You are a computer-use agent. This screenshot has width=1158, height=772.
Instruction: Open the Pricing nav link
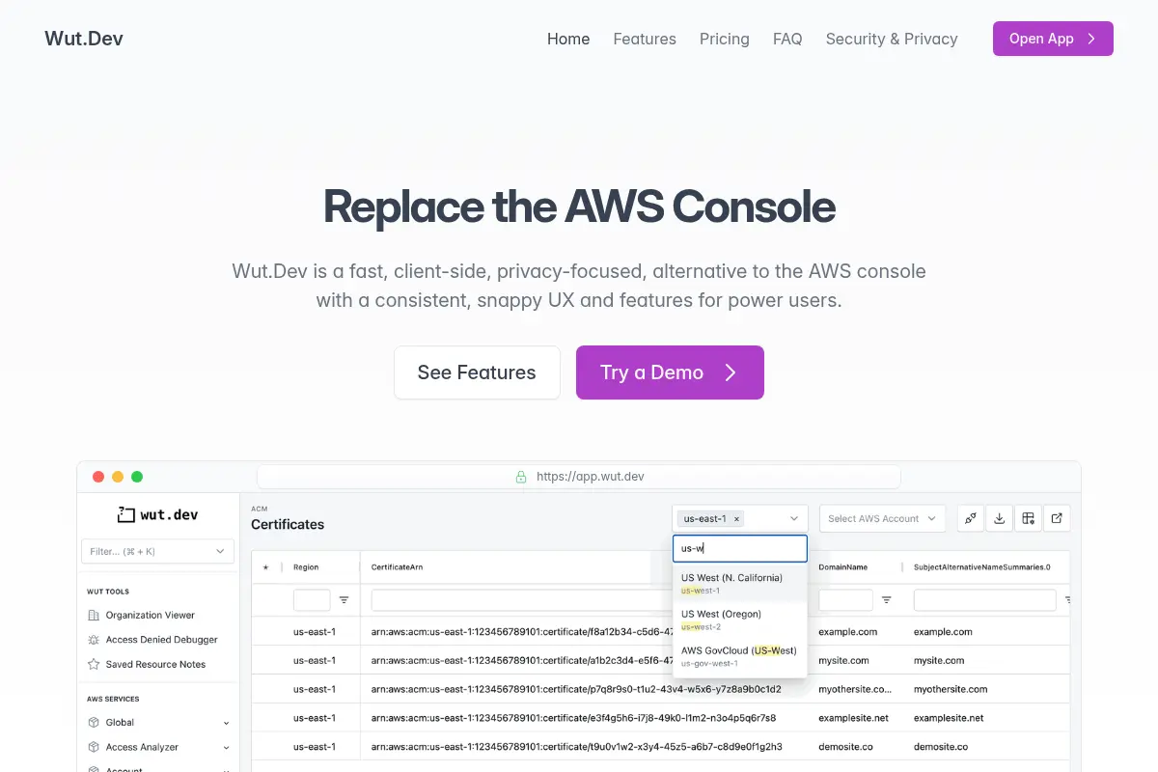[x=725, y=39]
